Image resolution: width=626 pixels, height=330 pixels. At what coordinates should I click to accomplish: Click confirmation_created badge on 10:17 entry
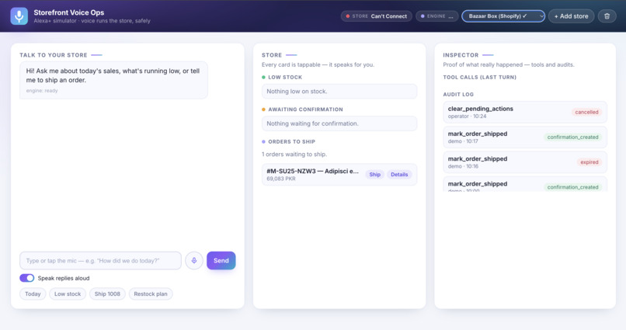pos(572,137)
